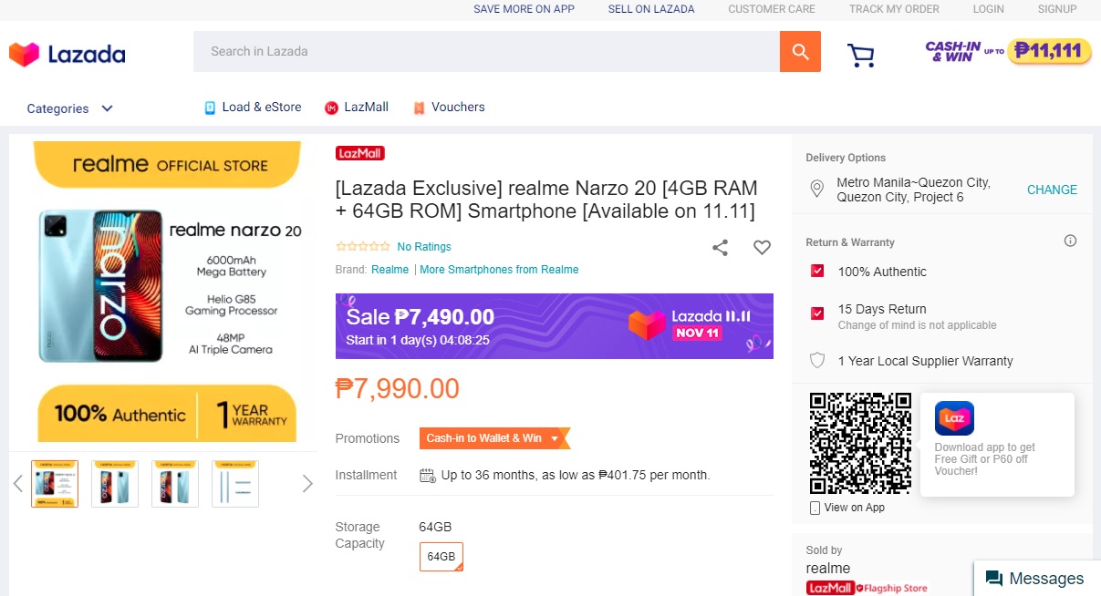Click the Messages chat bubble icon

(x=994, y=579)
